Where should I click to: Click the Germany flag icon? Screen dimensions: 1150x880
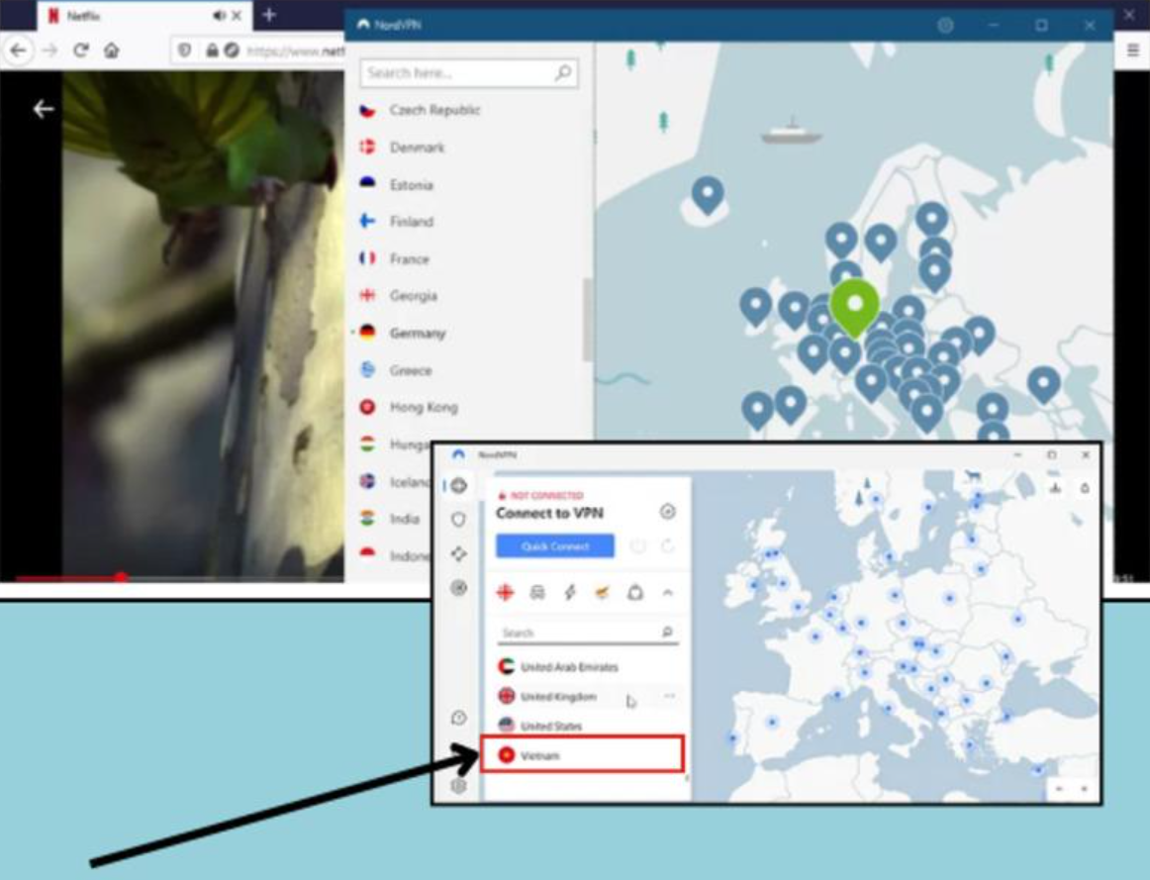367,333
